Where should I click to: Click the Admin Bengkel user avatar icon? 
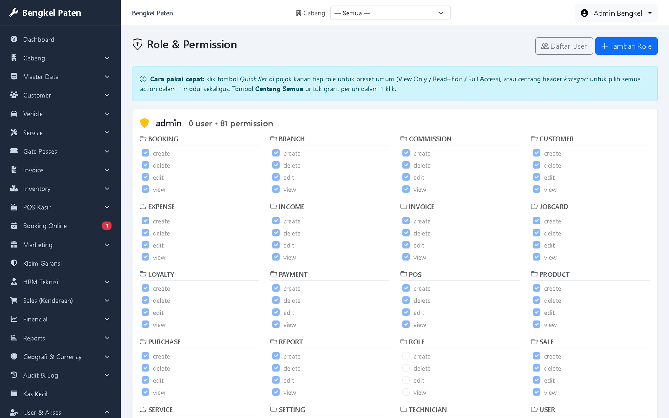584,13
